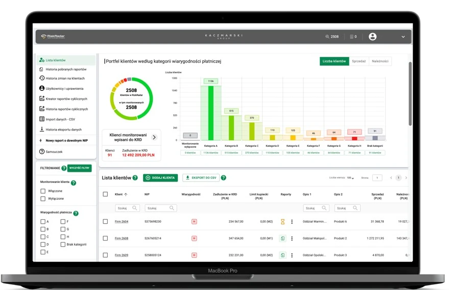Open the Liczba wierszy 100 dropdown
Viewport: 449px width, 290px height.
[350, 178]
